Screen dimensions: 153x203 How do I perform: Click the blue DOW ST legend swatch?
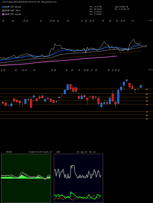pos(3,7)
